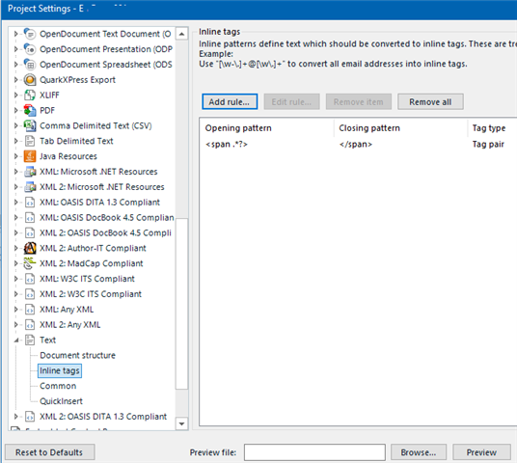Click the Remove item button
This screenshot has height=463, width=517.
(359, 102)
